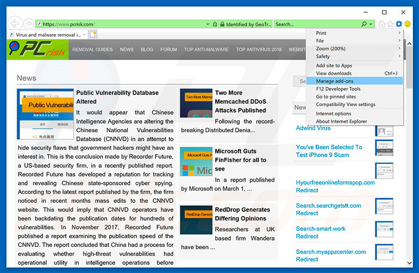
Task: Click the Tools gear icon
Action: pyautogui.click(x=399, y=24)
